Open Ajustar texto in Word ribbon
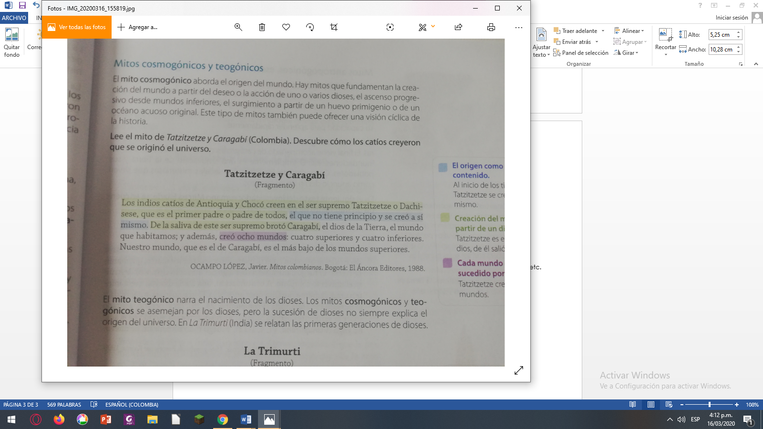 point(541,43)
